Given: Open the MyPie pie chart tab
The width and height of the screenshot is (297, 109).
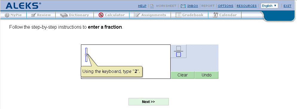Looking at the screenshot, I should 13,15.
